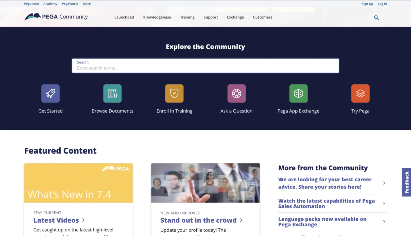Click the Try Pega label
The height and width of the screenshot is (236, 411).
360,111
